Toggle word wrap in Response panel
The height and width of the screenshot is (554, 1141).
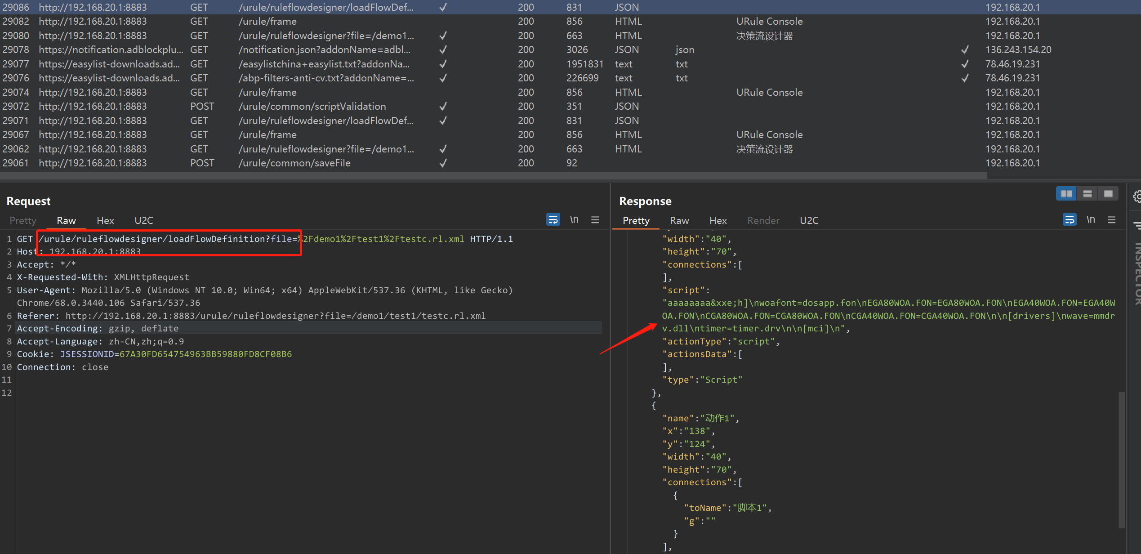point(1070,220)
